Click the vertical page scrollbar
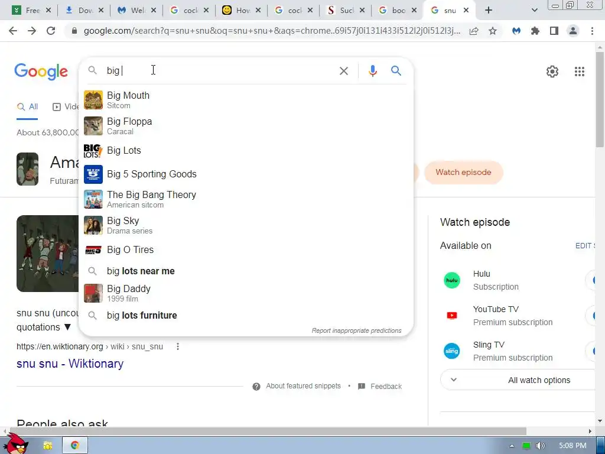Viewport: 605px width, 454px height. pyautogui.click(x=600, y=99)
